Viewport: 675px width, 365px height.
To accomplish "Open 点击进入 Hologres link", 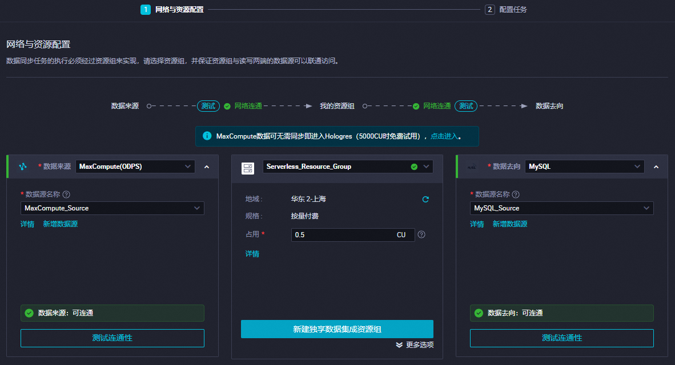I will [x=444, y=136].
